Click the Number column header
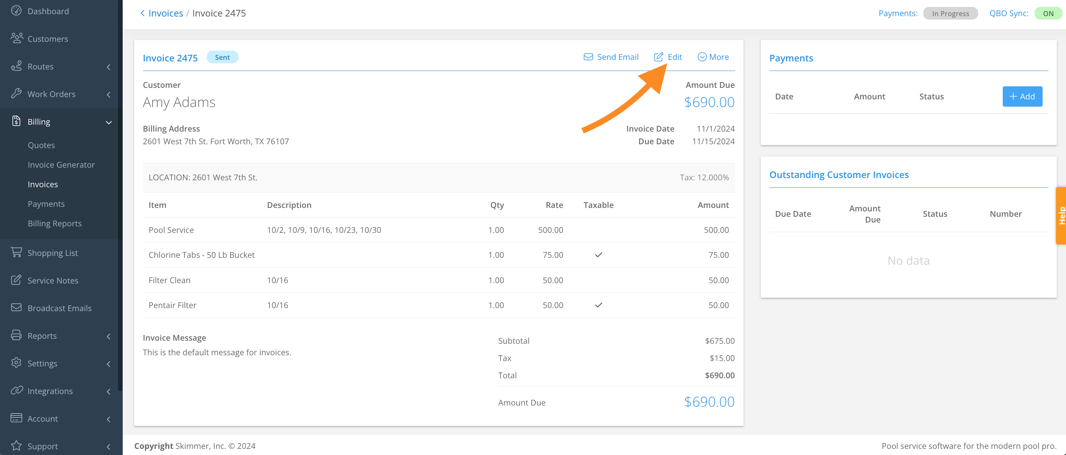 point(1005,214)
